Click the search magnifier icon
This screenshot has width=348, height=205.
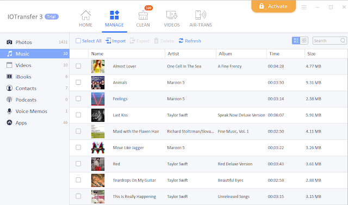[343, 40]
